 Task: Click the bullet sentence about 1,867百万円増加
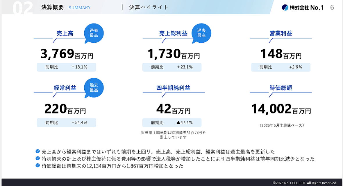[112, 166]
